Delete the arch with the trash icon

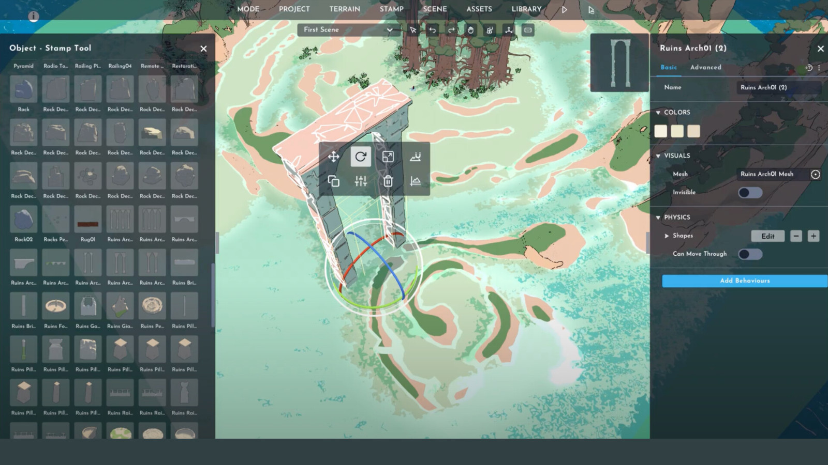(388, 181)
